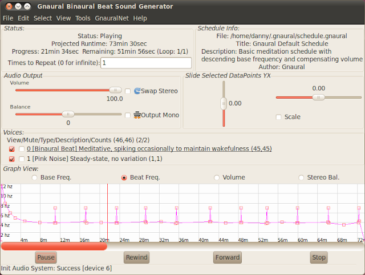Minimize the Gnaural window
This screenshot has width=365, height=275.
coord(18,6)
